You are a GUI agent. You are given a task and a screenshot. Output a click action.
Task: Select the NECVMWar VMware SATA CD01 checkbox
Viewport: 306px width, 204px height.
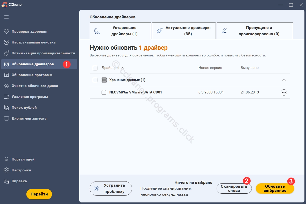tap(104, 92)
